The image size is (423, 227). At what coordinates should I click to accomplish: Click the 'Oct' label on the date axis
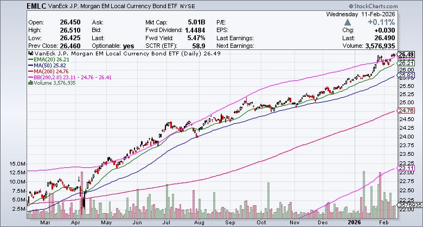(261, 223)
